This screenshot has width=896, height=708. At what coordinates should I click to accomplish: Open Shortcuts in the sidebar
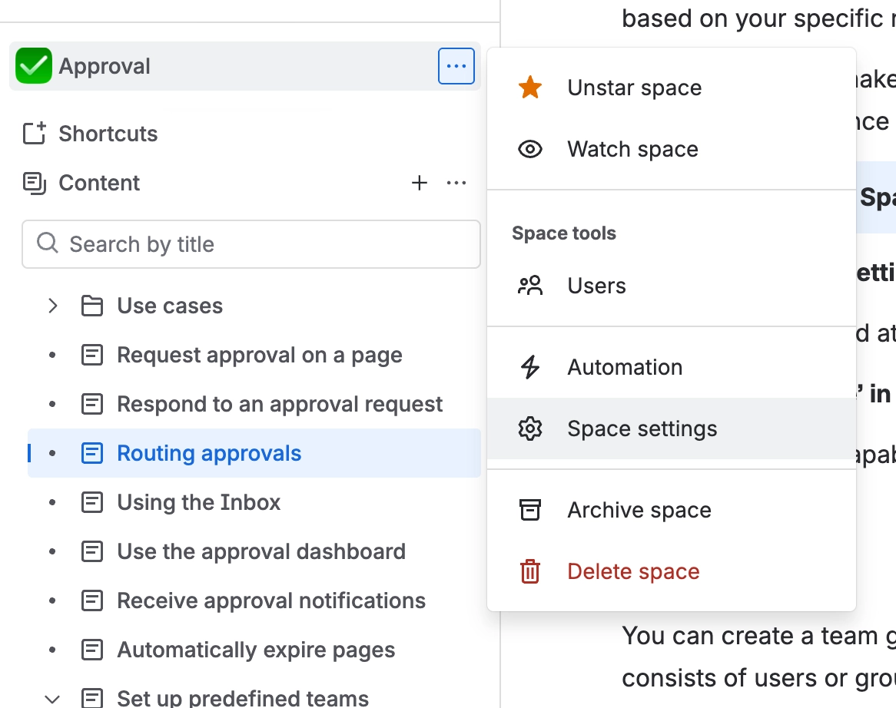pos(108,134)
